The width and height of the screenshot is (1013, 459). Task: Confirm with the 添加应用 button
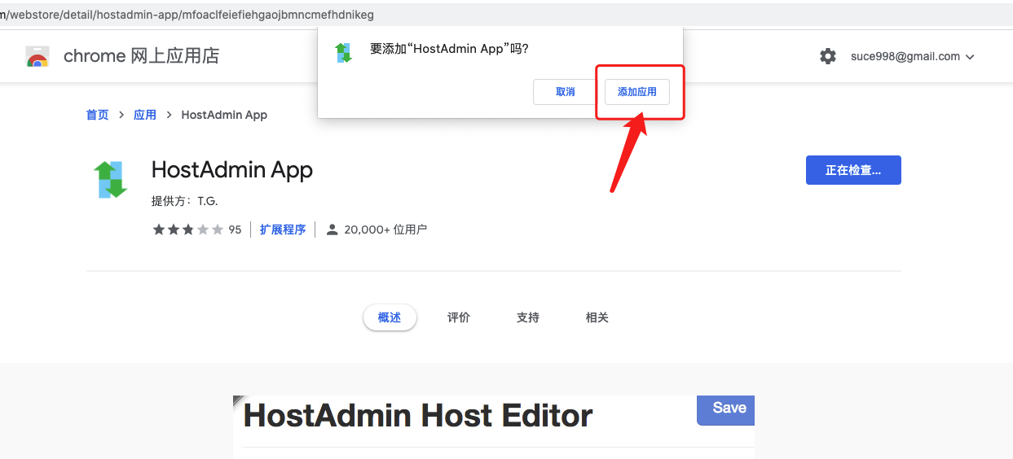point(637,92)
